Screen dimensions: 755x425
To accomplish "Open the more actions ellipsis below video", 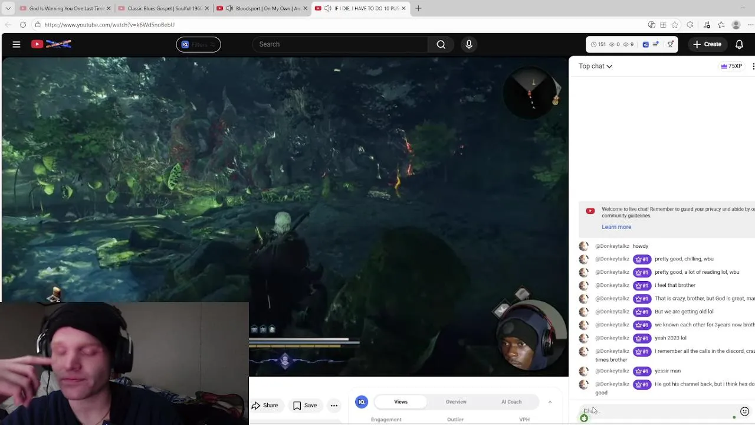I will click(x=334, y=406).
